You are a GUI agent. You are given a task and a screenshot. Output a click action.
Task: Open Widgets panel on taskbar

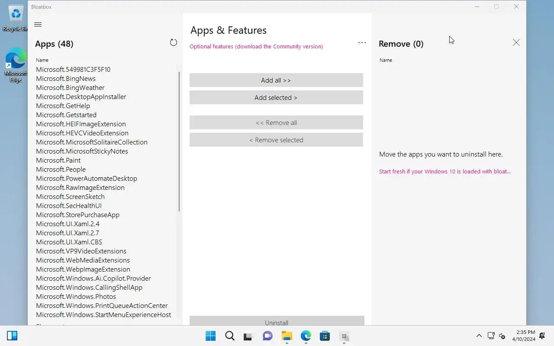[x=12, y=336]
